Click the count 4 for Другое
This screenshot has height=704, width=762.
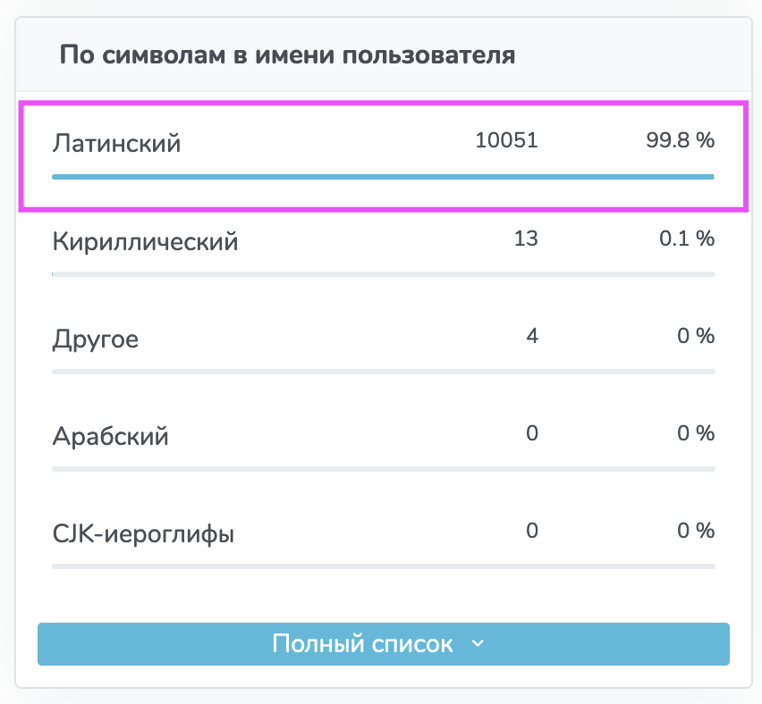point(531,336)
